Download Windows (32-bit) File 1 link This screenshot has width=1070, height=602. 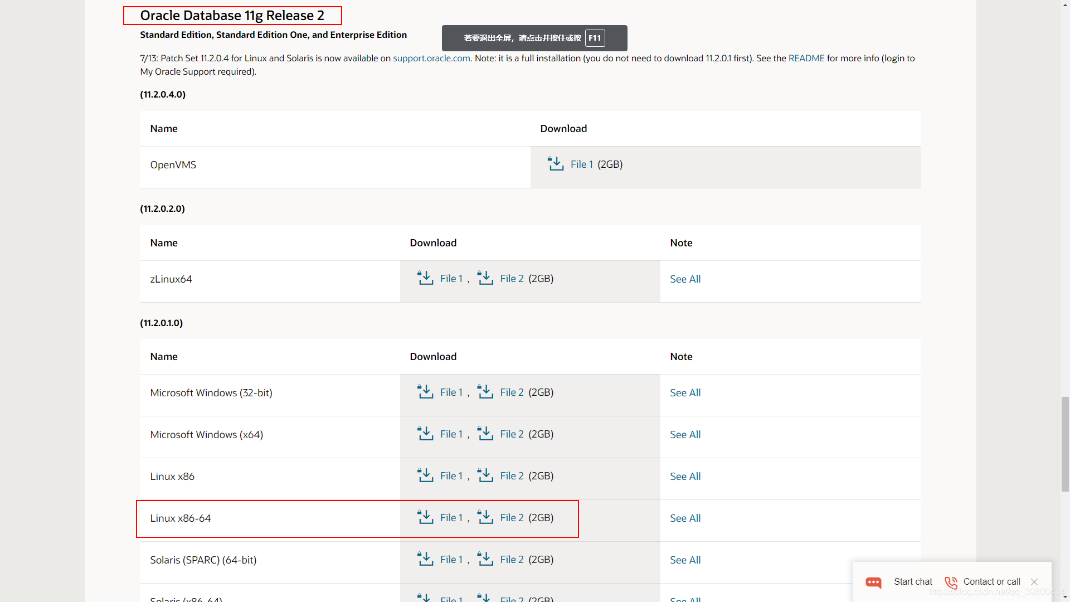point(451,392)
